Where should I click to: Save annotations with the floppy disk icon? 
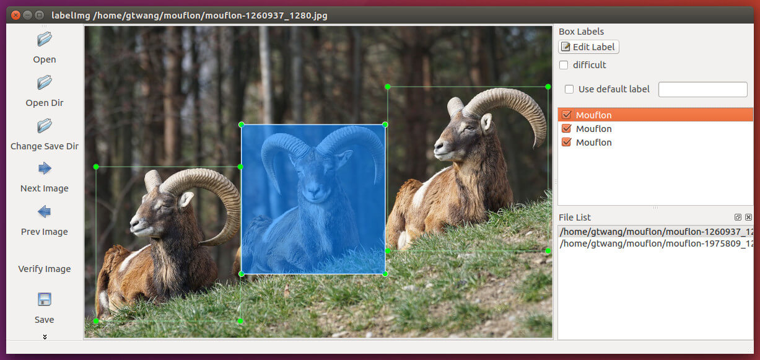(x=45, y=300)
